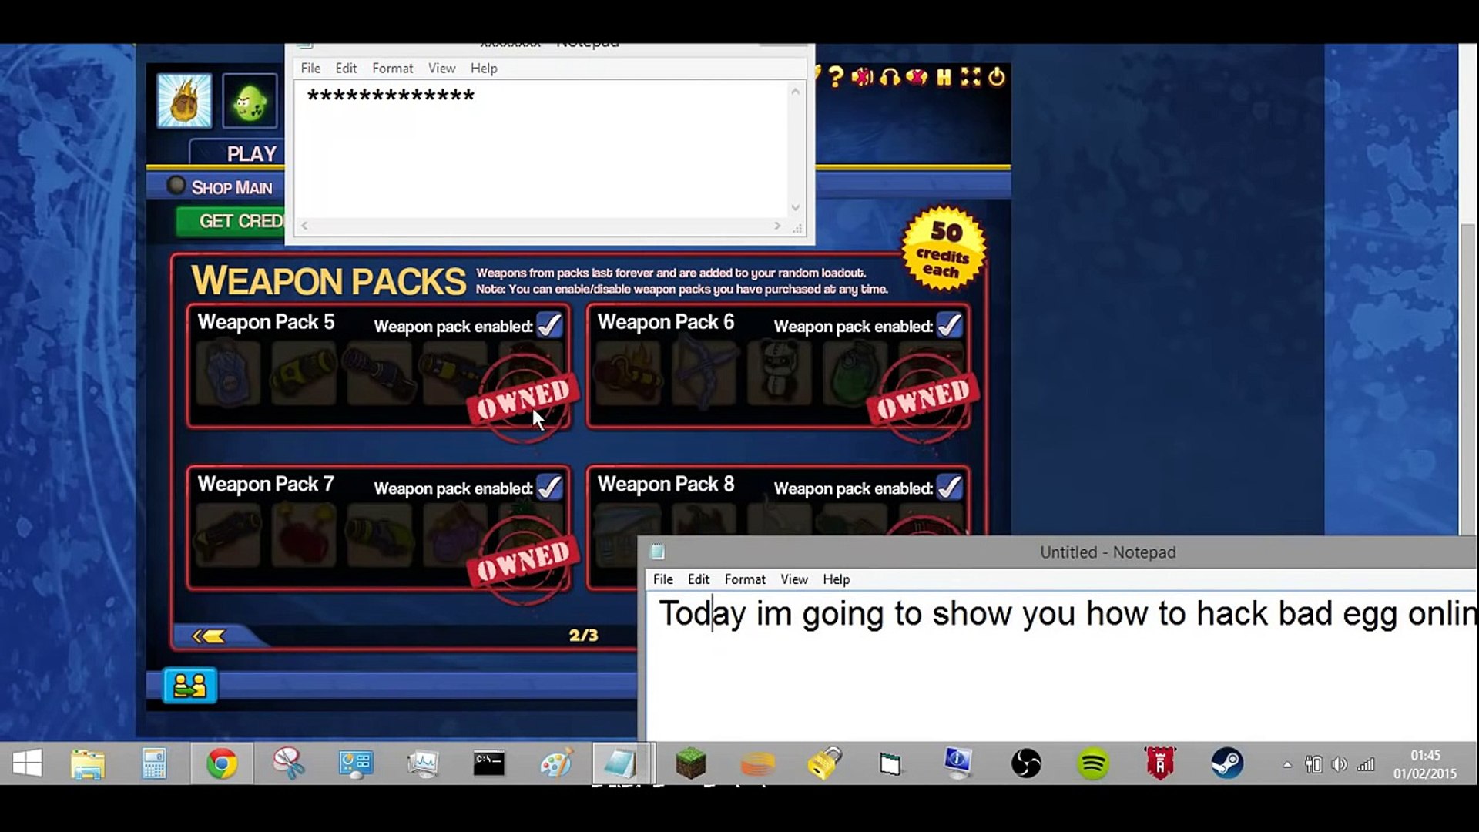Open the friends list icon
Image resolution: width=1479 pixels, height=832 pixels.
[x=189, y=685]
